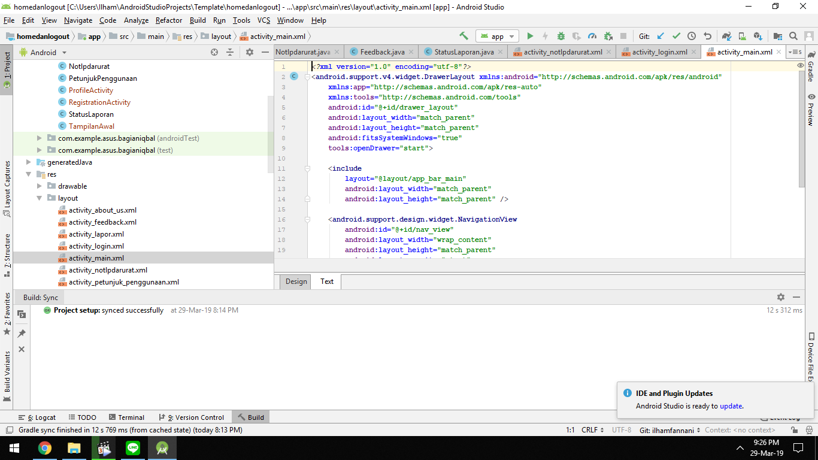
Task: Click the Git Revert arrow icon
Action: click(707, 36)
